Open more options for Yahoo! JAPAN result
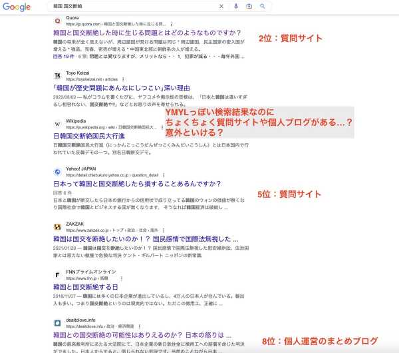399x353 pixels. pos(164,175)
